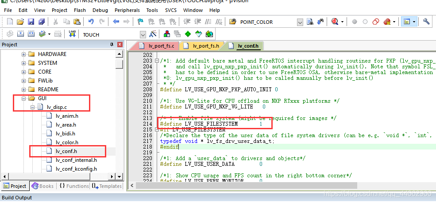436x202 pixels.
Task: Open the window layout dropdown arrow
Action: click(x=414, y=22)
